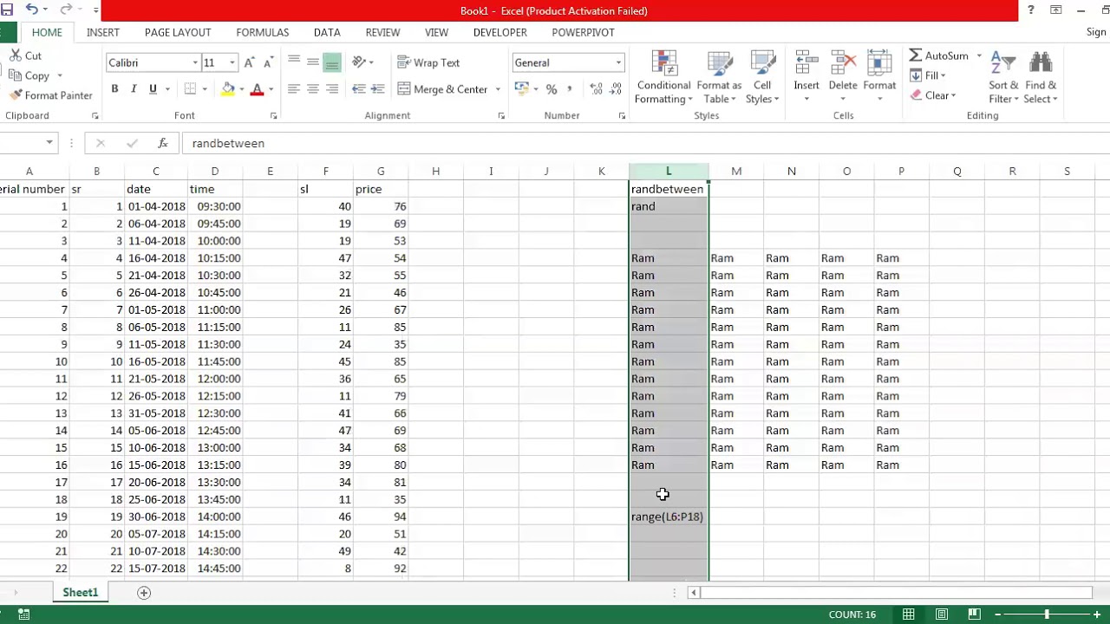1110x624 pixels.
Task: Open the INSERT ribbon tab
Action: (103, 32)
